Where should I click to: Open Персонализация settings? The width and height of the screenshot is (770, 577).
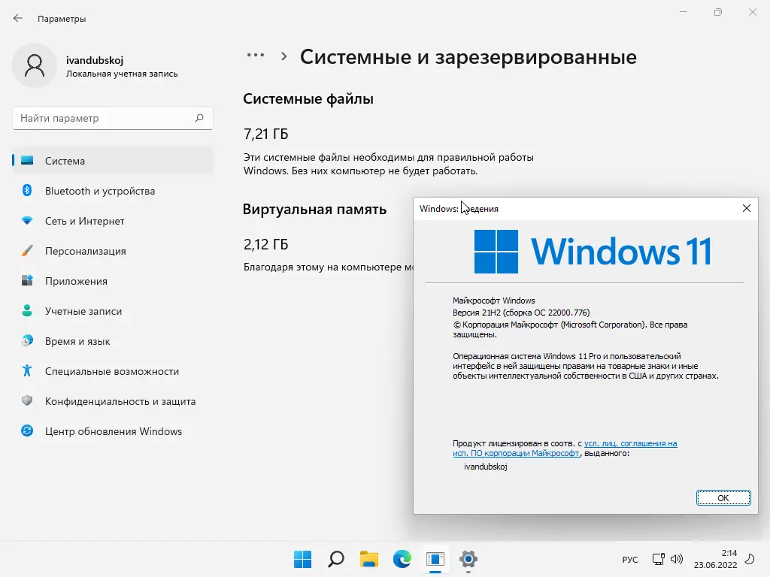[x=113, y=251]
